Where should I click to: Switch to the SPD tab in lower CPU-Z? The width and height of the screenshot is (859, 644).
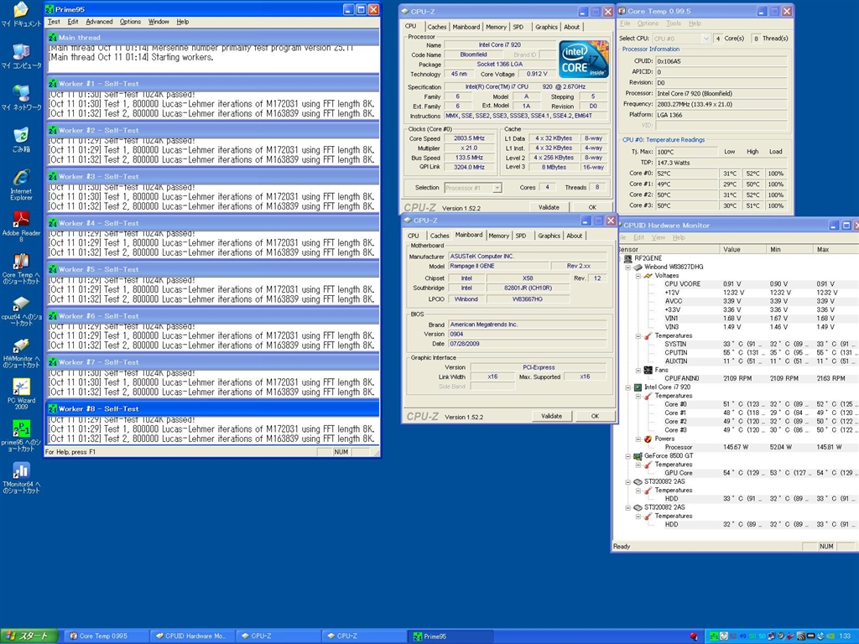[x=521, y=236]
